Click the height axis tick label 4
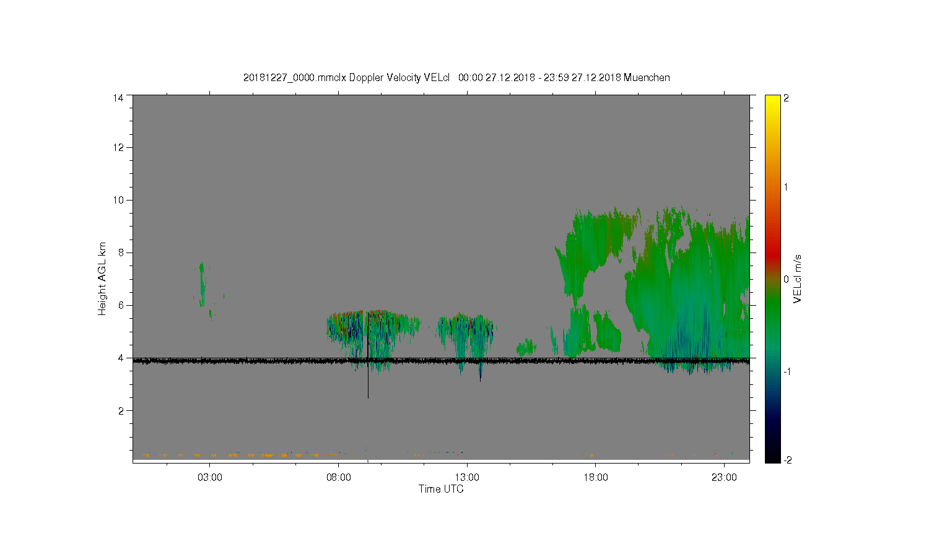 (121, 358)
